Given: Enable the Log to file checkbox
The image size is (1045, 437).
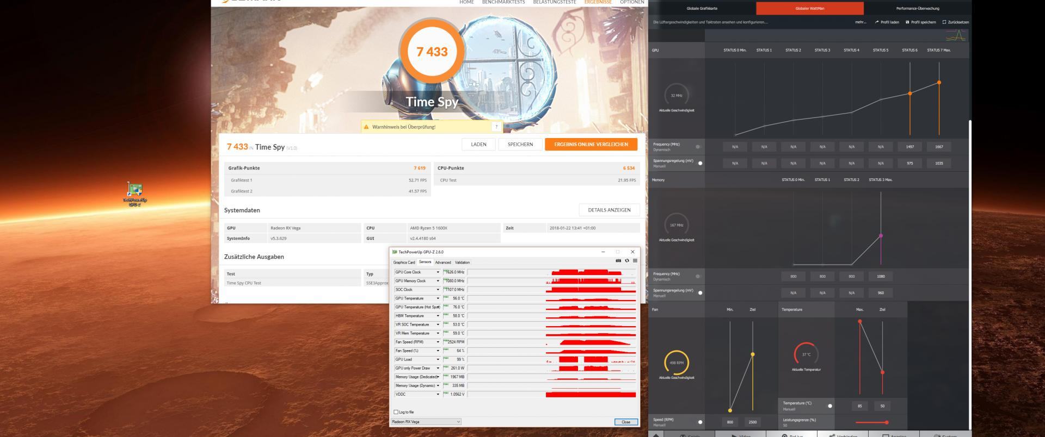Looking at the screenshot, I should (x=396, y=412).
